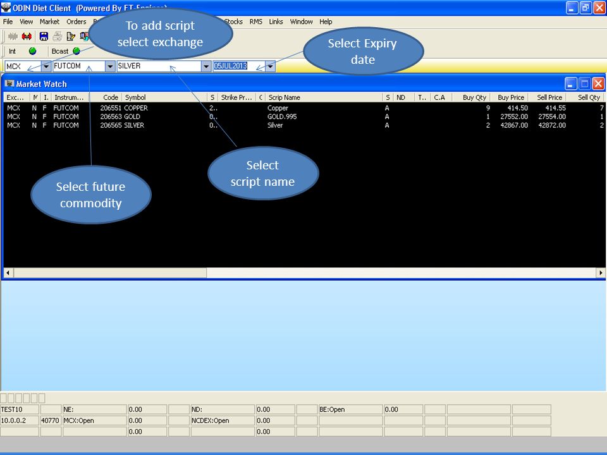Click Copper sell price 414.55
607x455 pixels.
tap(555, 108)
